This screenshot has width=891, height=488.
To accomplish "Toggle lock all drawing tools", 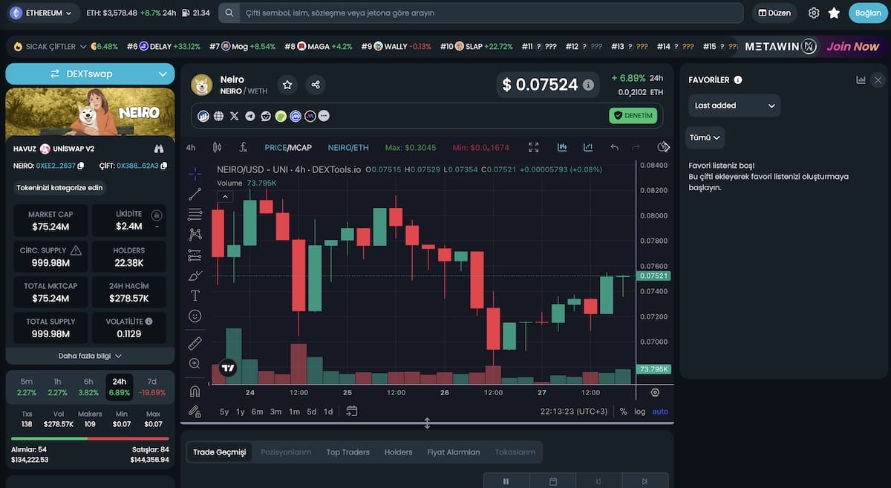I will coord(195,411).
